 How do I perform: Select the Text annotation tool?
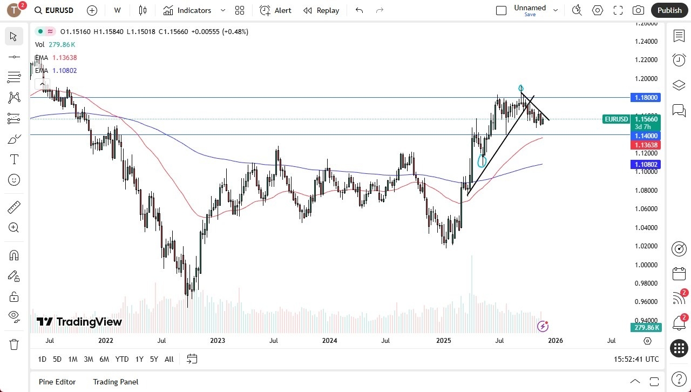click(13, 159)
